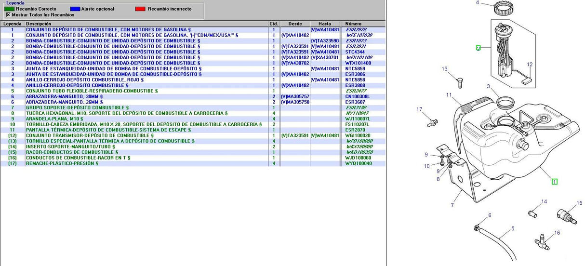Screen dimensions: 585x266
Task: Select the PANTALLA TÉRMICA row description
Action: point(108,130)
